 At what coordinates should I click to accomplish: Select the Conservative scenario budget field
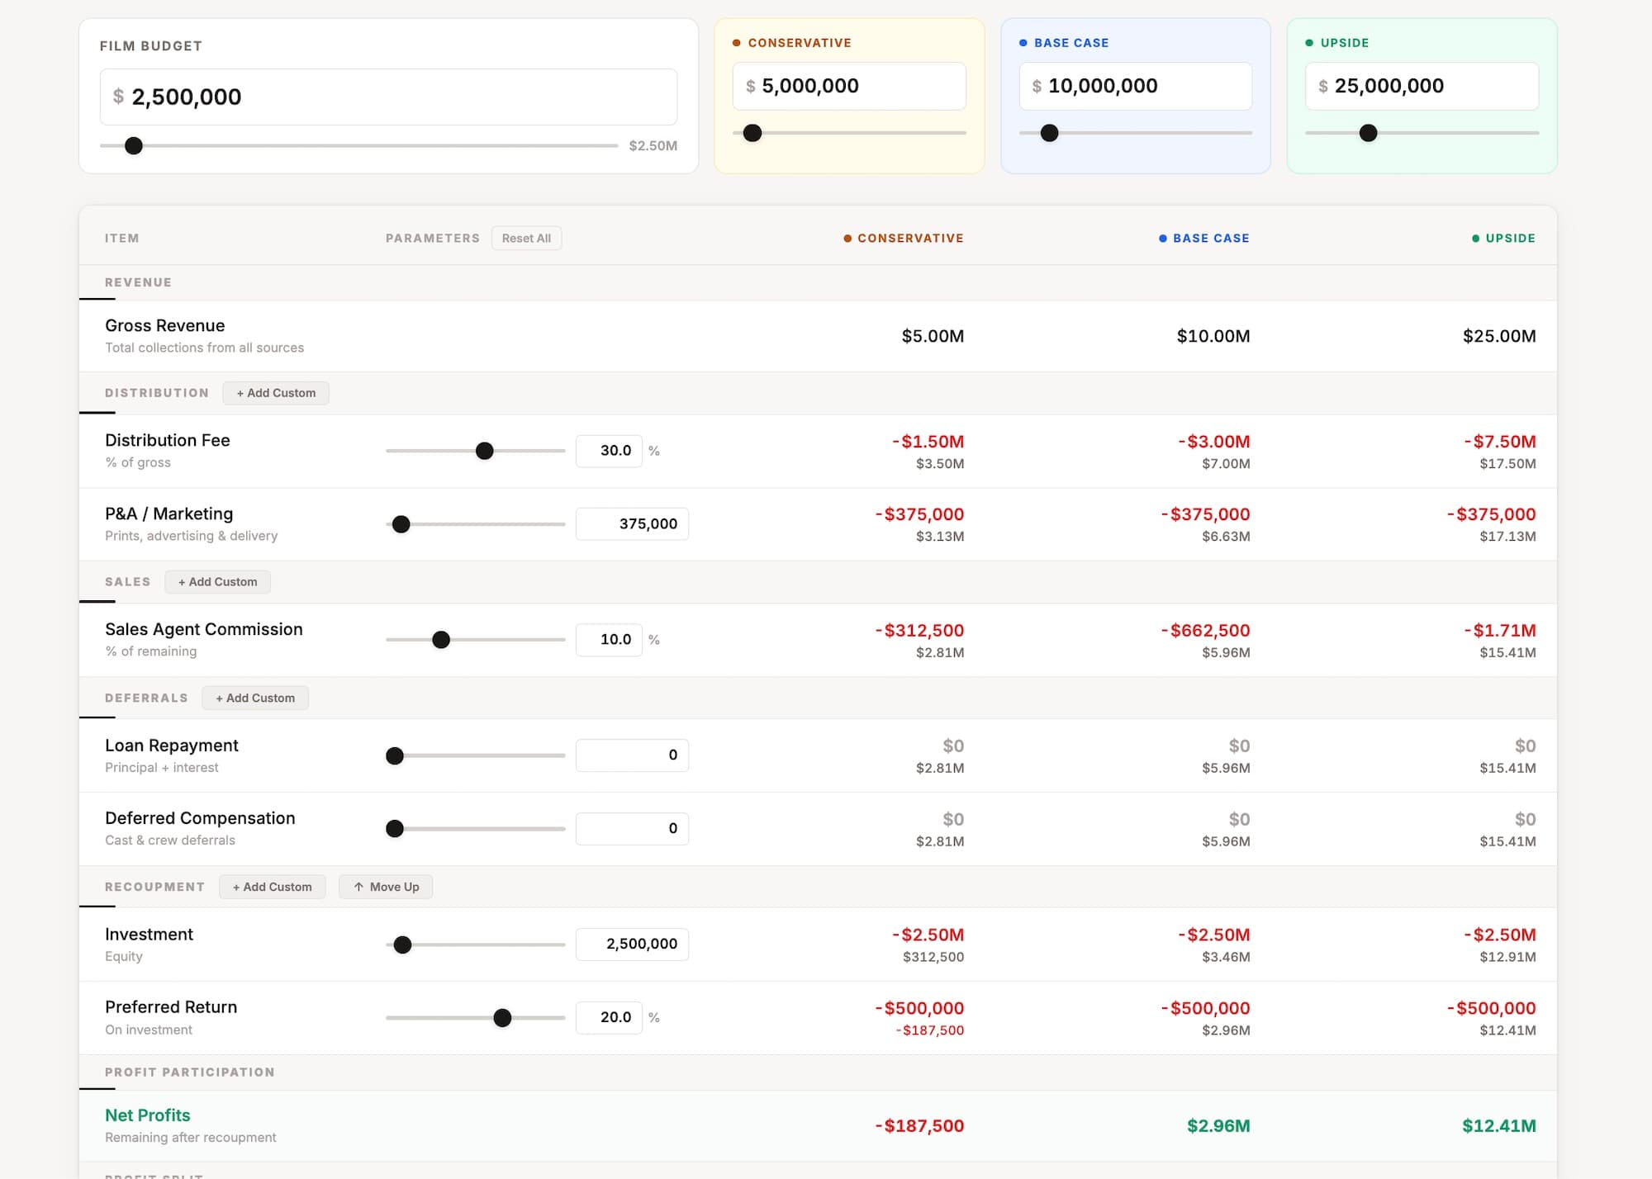(x=848, y=85)
